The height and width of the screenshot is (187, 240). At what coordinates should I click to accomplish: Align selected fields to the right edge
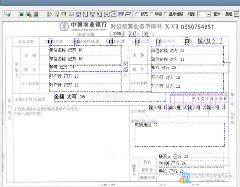(57, 14)
